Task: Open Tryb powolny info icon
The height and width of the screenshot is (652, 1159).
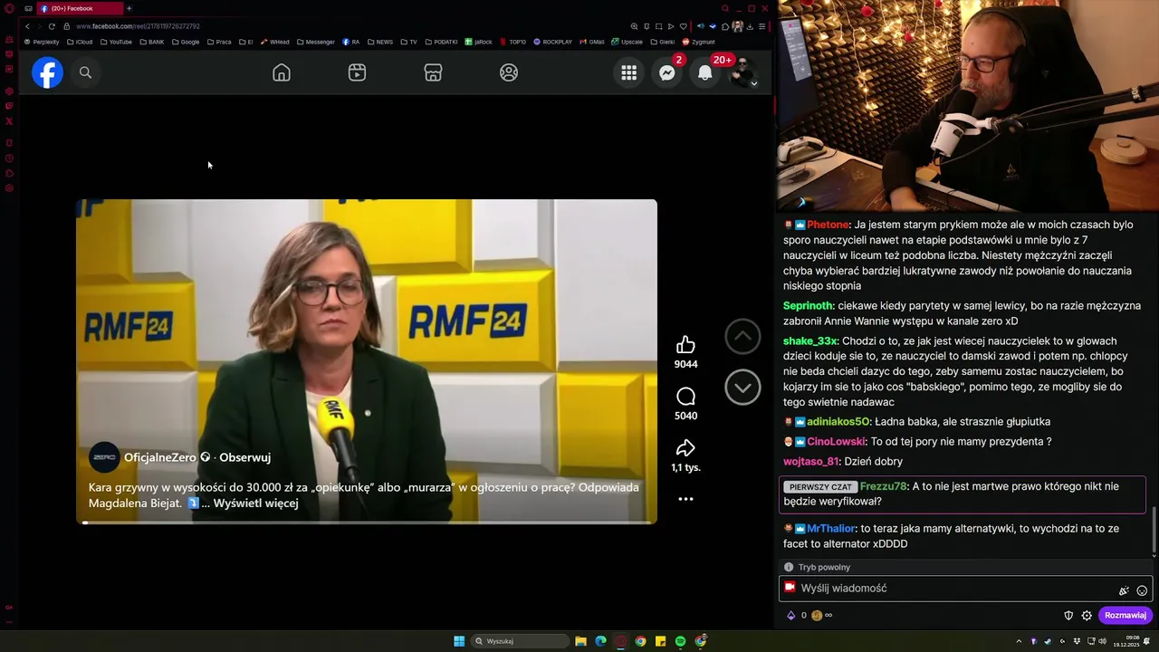Action: point(789,567)
